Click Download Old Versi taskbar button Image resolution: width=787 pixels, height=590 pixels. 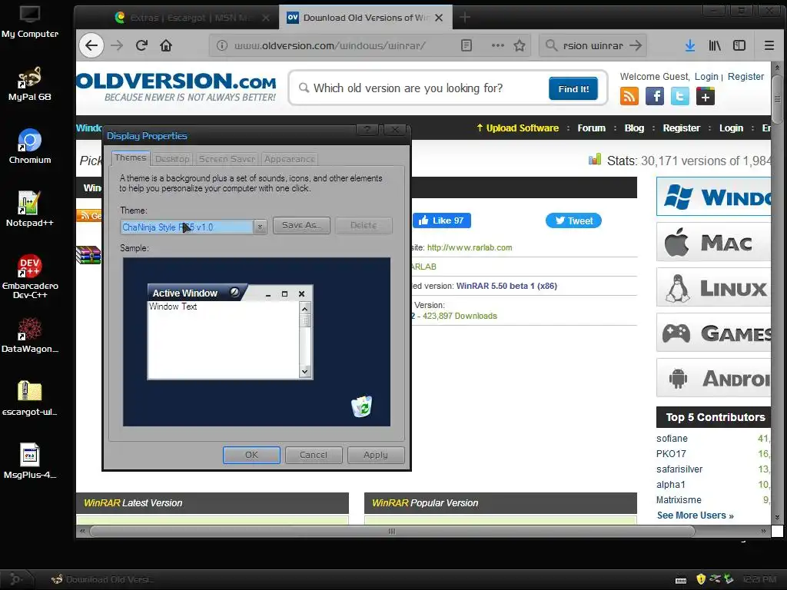pyautogui.click(x=102, y=579)
